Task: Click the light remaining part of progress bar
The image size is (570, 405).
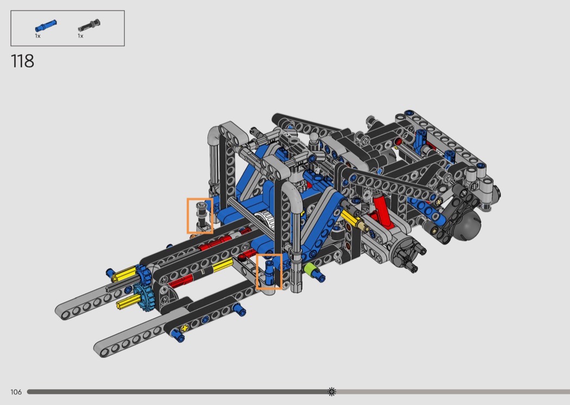Action: point(451,391)
